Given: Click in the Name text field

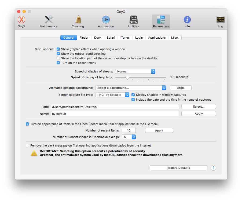Looking at the screenshot, I should pos(115,114).
